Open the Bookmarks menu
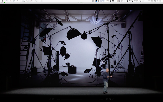The image size is (163, 102). click(x=30, y=1)
